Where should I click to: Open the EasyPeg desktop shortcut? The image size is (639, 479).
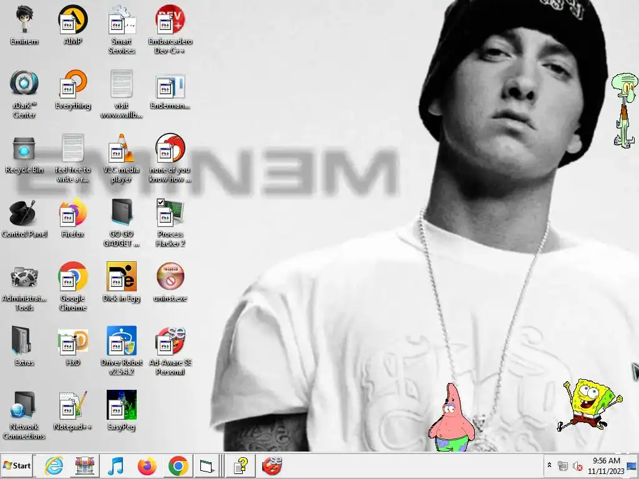click(x=122, y=412)
